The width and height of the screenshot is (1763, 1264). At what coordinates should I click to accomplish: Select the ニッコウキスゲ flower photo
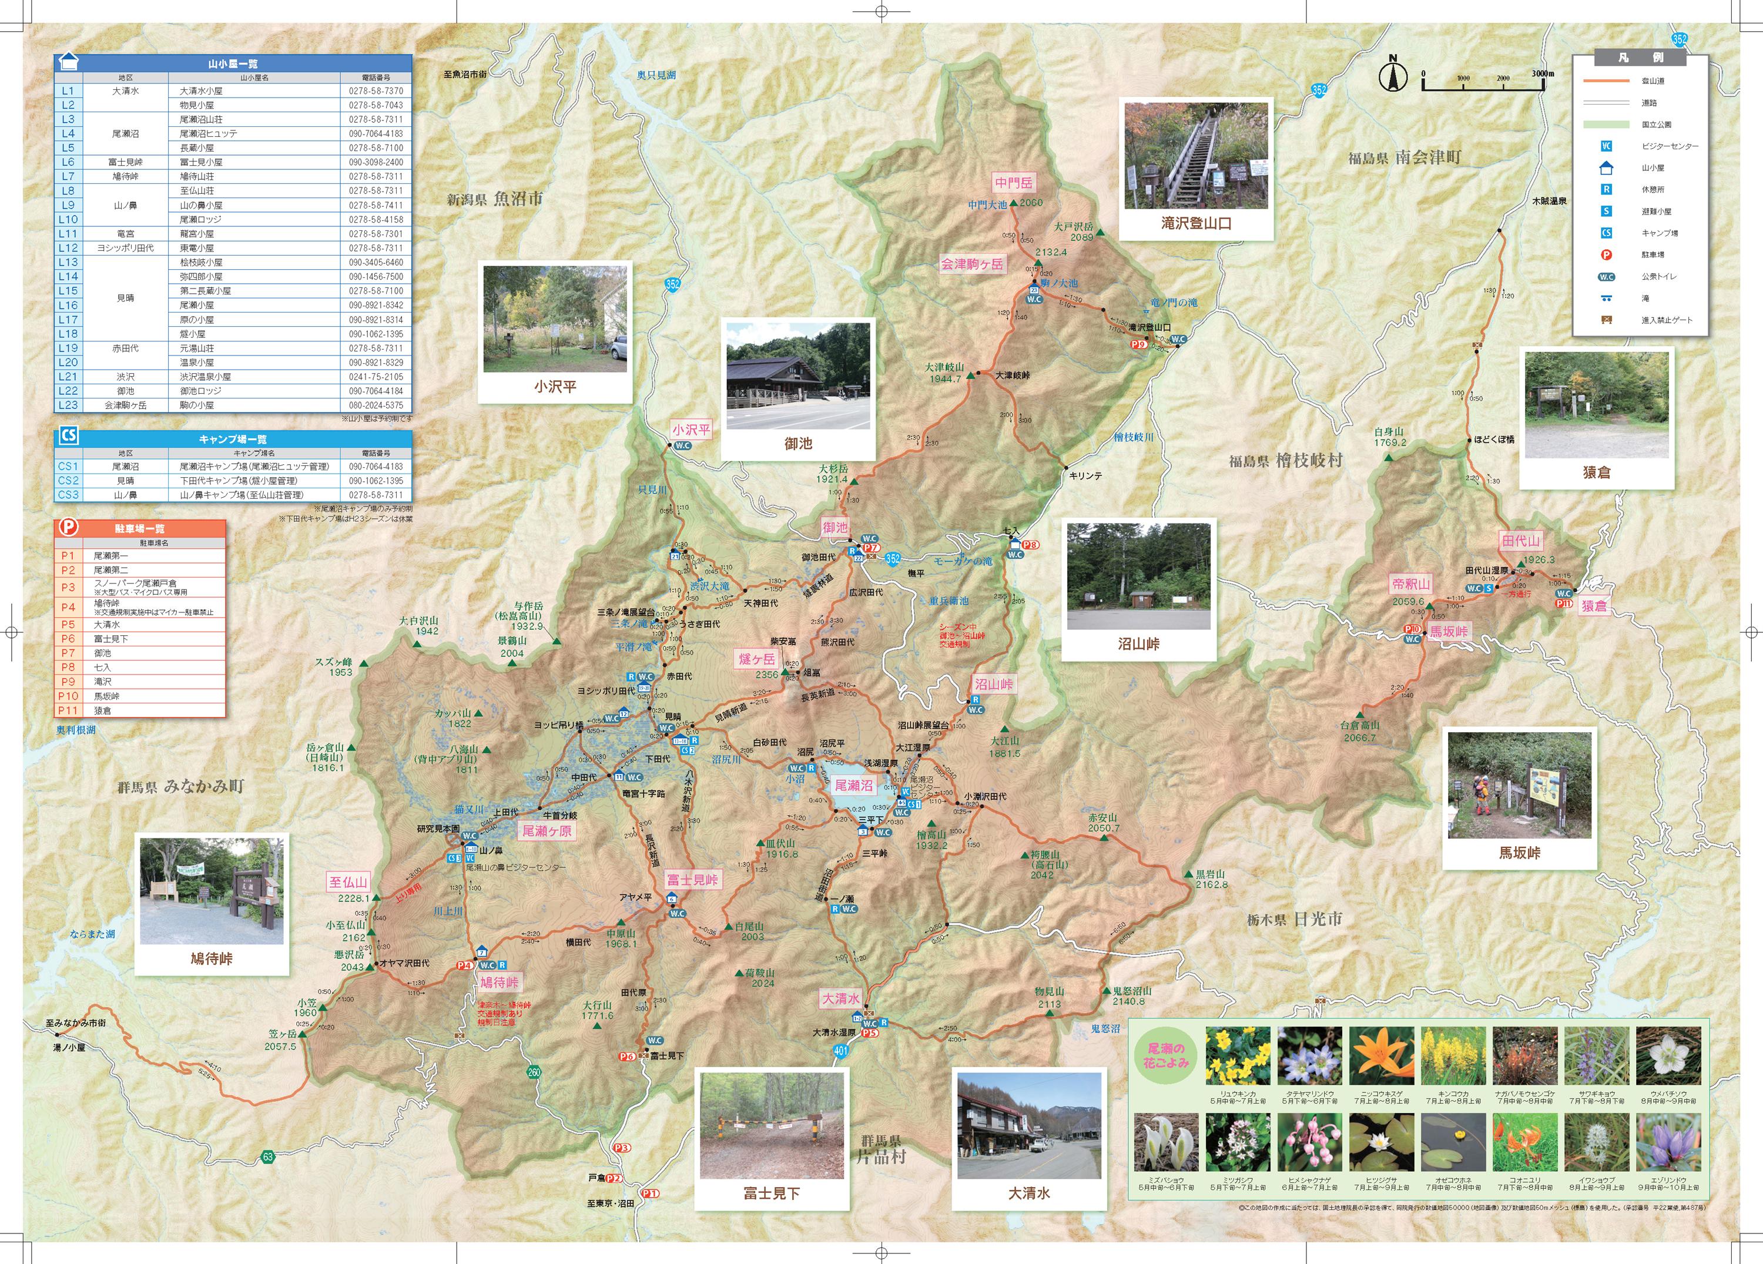tap(1382, 1055)
